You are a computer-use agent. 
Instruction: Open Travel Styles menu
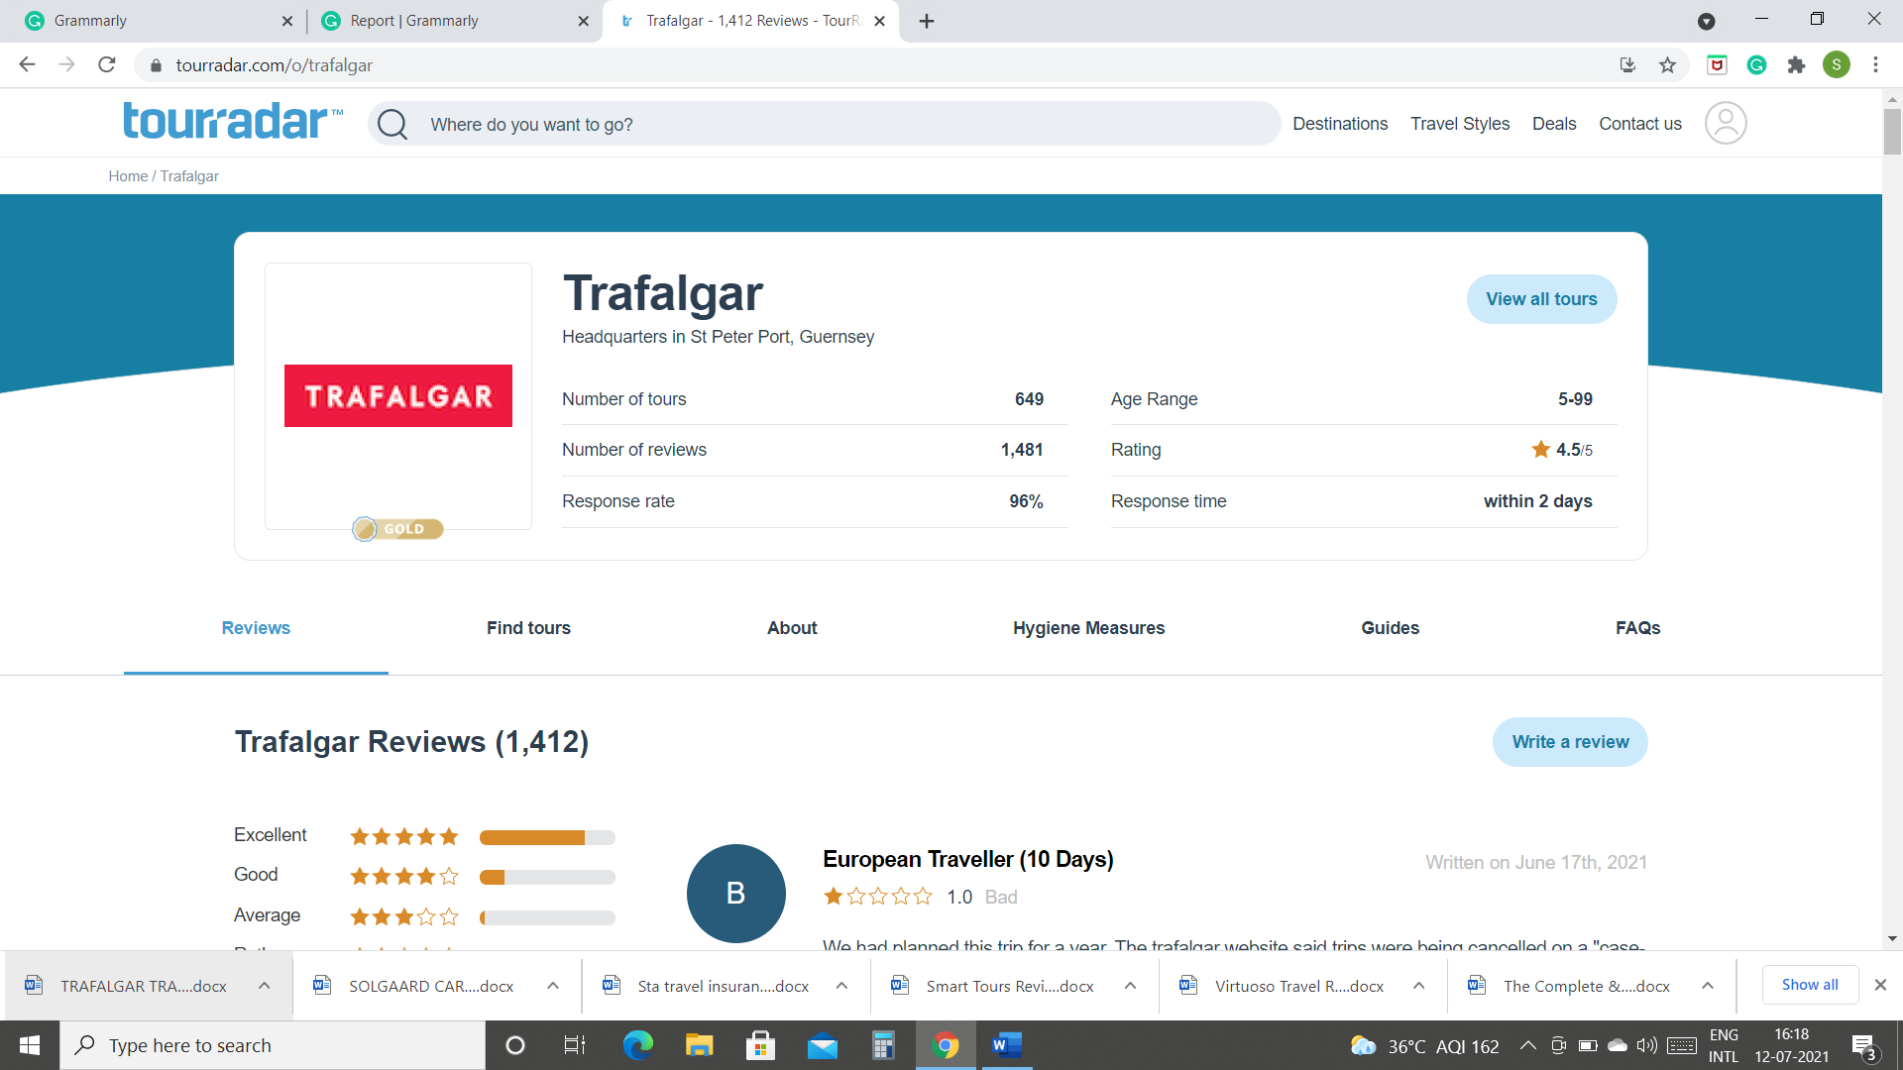pyautogui.click(x=1460, y=124)
